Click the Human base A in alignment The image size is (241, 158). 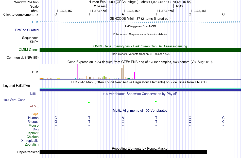123,118
